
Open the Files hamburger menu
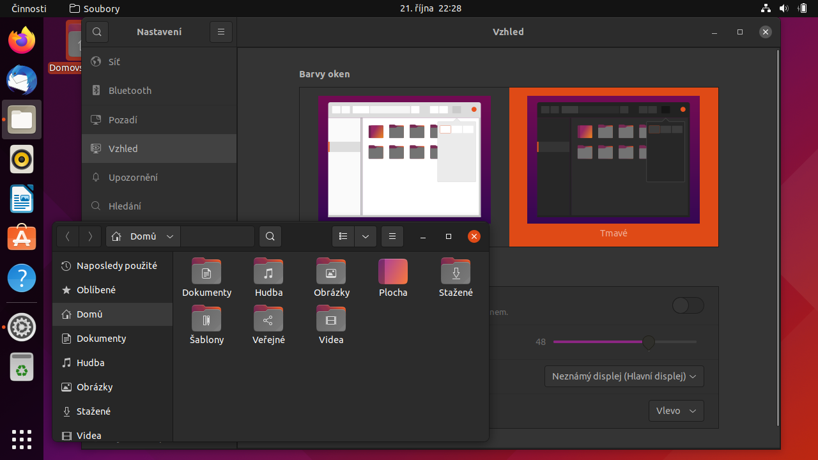(x=392, y=236)
